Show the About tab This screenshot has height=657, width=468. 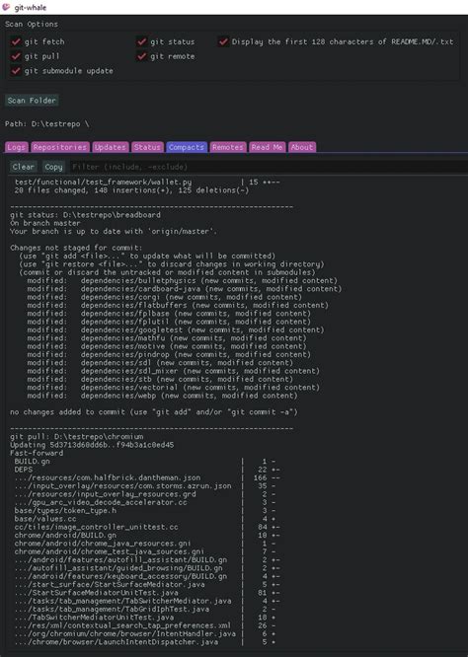pyautogui.click(x=302, y=147)
